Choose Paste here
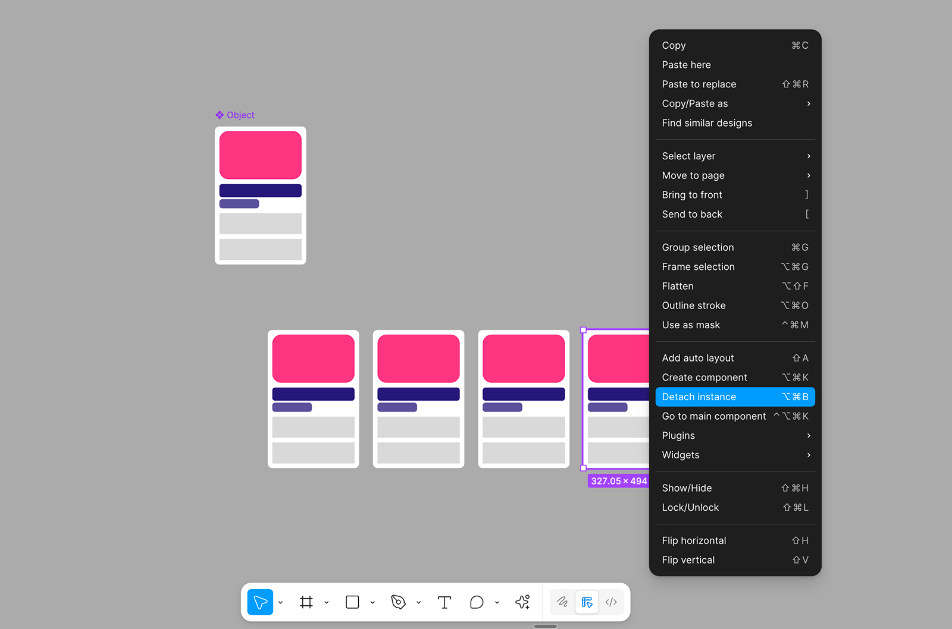The image size is (952, 629). 735,65
